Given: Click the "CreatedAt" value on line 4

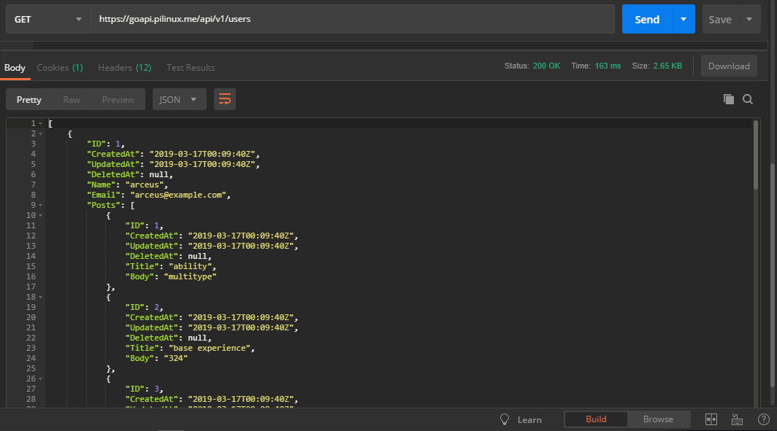Looking at the screenshot, I should click(x=202, y=154).
